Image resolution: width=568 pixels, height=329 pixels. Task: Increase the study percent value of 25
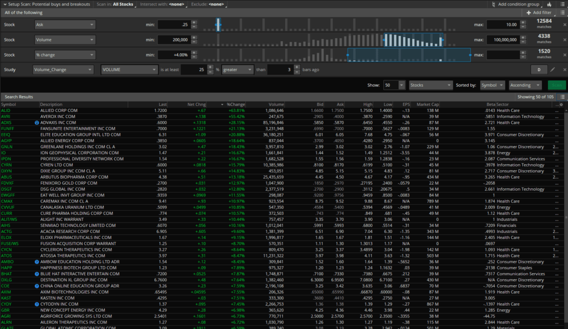pyautogui.click(x=210, y=67)
